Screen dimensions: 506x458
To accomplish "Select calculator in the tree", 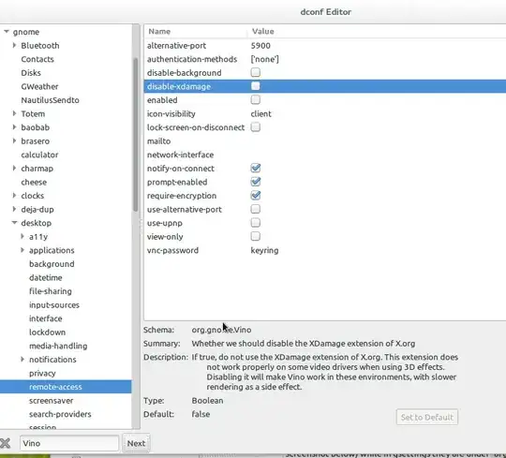I will point(39,155).
